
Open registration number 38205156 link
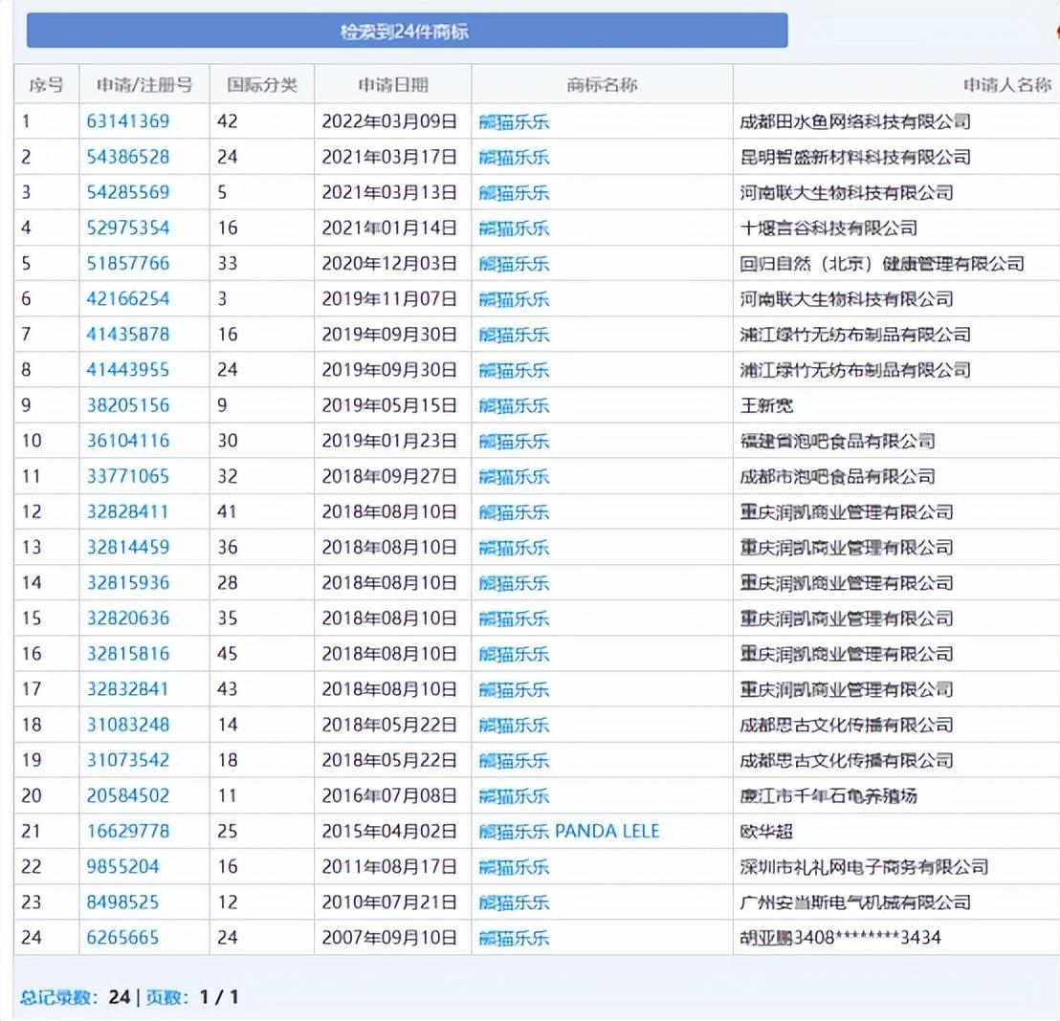point(128,405)
